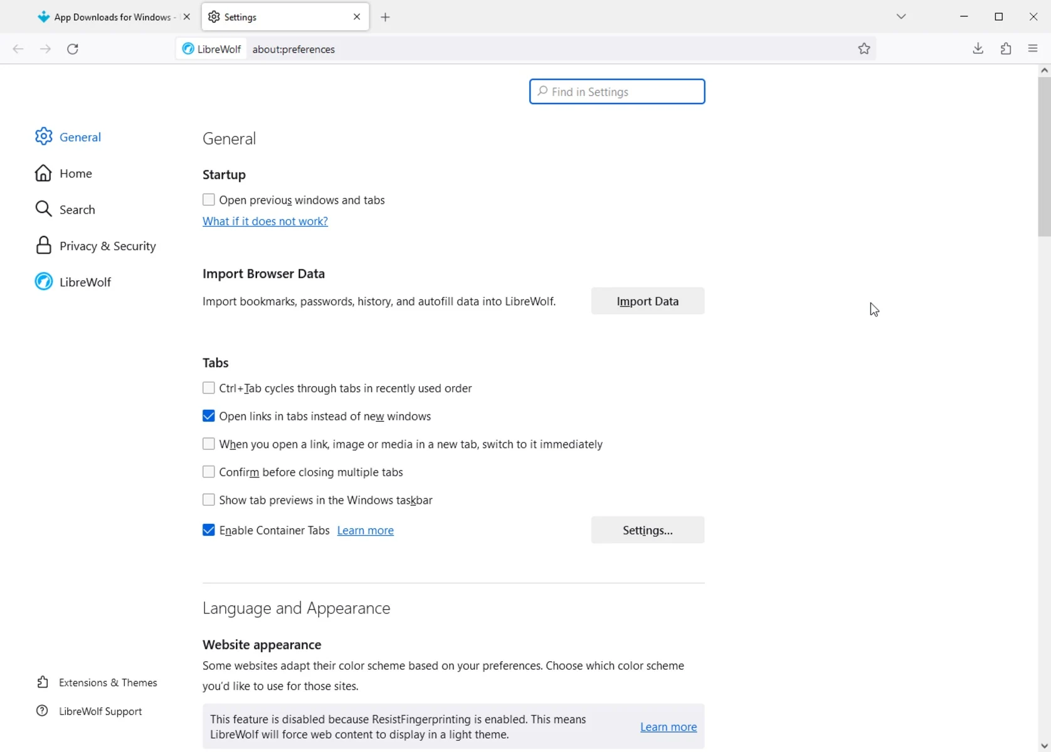The image size is (1051, 752).
Task: Open the downloads panel icon
Action: coord(978,49)
